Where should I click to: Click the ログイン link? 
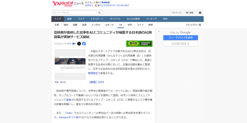tap(89, 5)
